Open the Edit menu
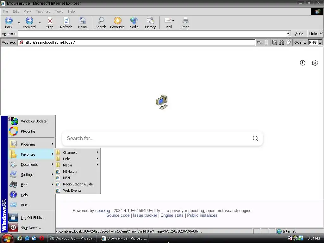The width and height of the screenshot is (324, 243). pyautogui.click(x=16, y=11)
